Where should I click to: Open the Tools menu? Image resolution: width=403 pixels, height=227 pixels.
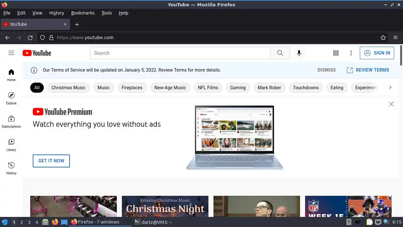click(106, 13)
